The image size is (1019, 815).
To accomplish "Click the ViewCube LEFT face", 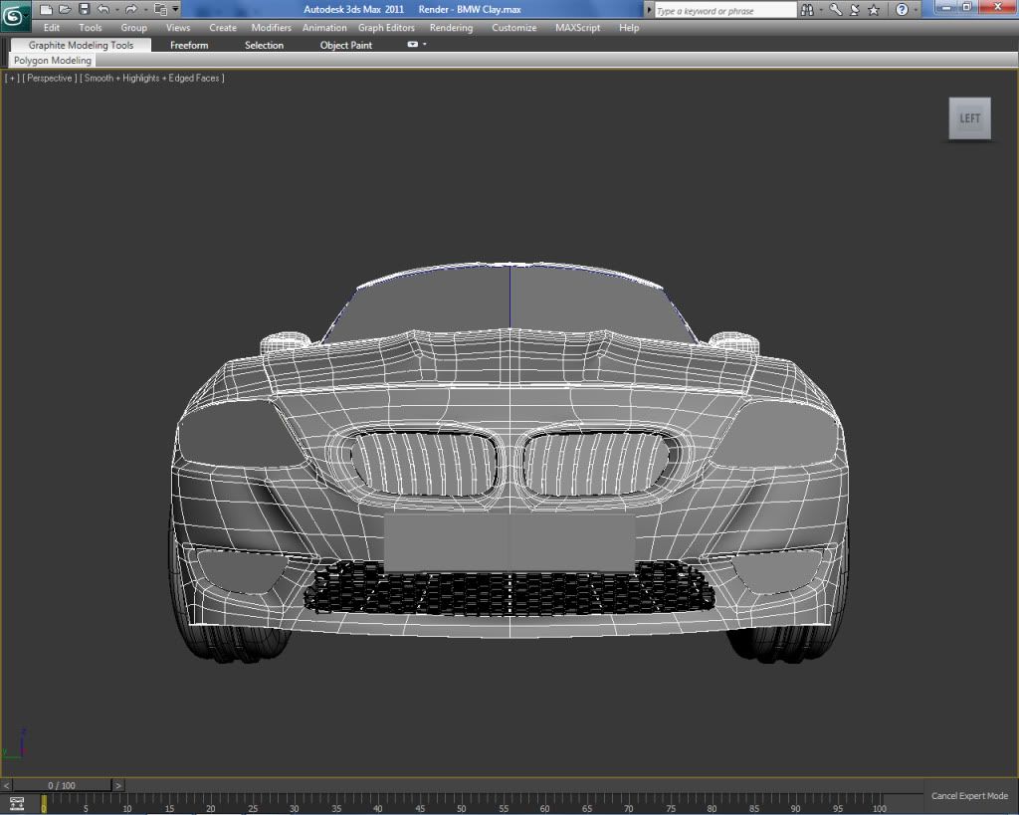I will [969, 118].
